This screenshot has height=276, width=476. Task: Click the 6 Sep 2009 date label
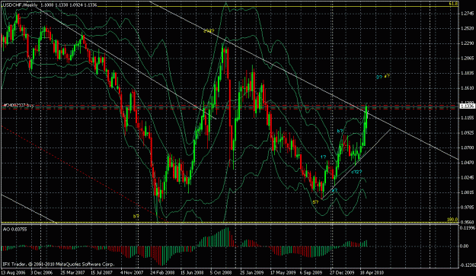pyautogui.click(x=311, y=272)
